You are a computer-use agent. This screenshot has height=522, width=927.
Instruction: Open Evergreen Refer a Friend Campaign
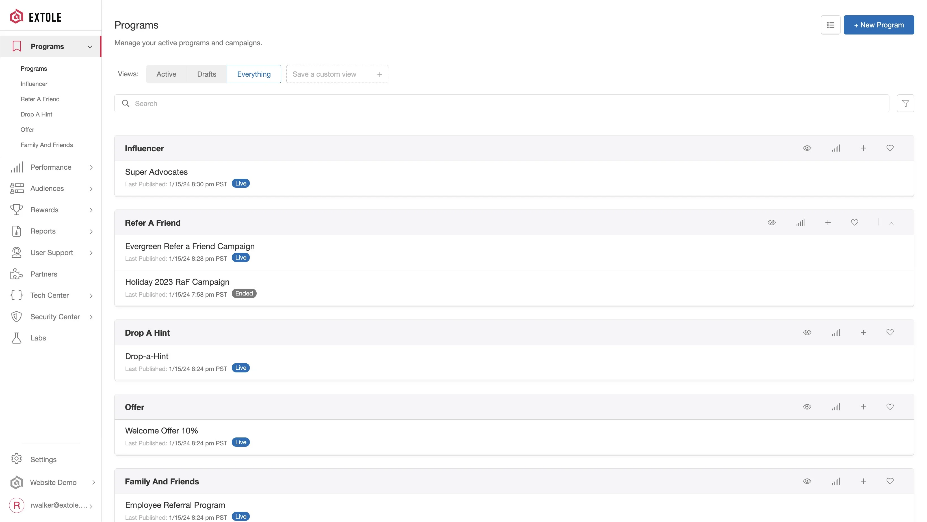(x=190, y=246)
